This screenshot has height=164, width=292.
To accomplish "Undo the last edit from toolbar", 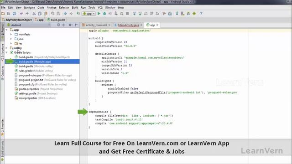I will tap(21, 14).
